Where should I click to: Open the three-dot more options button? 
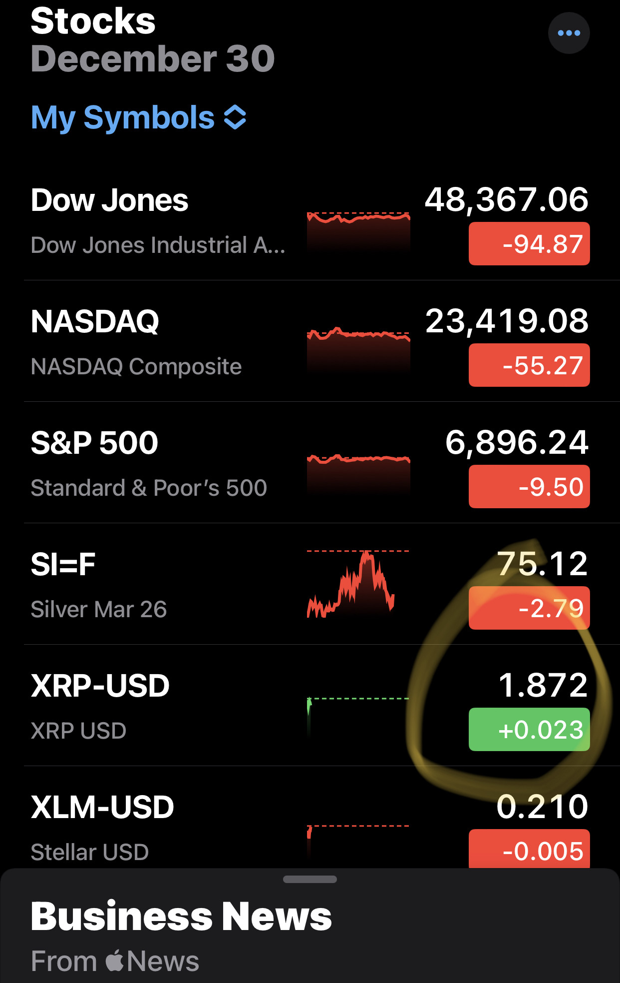pyautogui.click(x=569, y=33)
